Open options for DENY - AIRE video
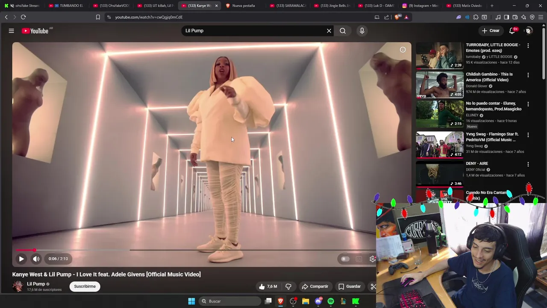The height and width of the screenshot is (308, 547). coord(528,164)
